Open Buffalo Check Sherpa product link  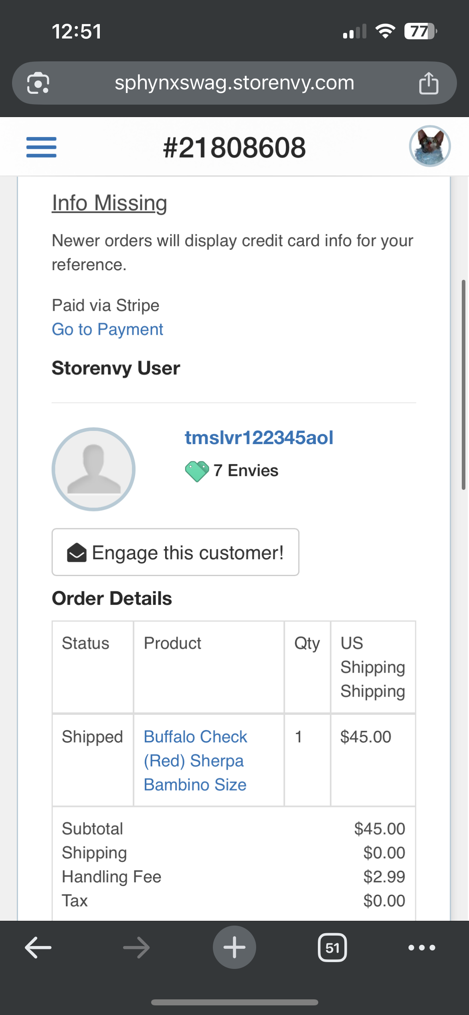(x=195, y=760)
